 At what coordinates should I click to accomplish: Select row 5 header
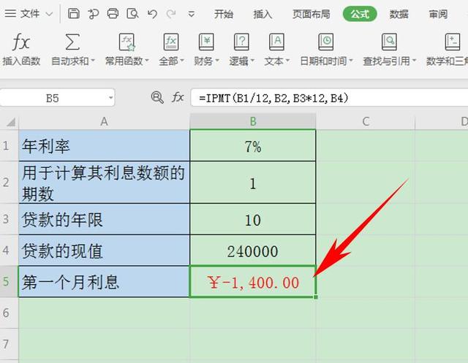[x=9, y=281]
